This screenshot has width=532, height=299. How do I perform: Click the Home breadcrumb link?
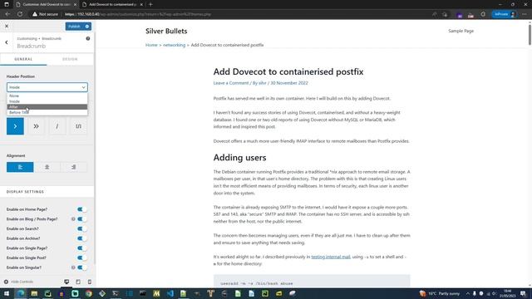click(x=151, y=45)
